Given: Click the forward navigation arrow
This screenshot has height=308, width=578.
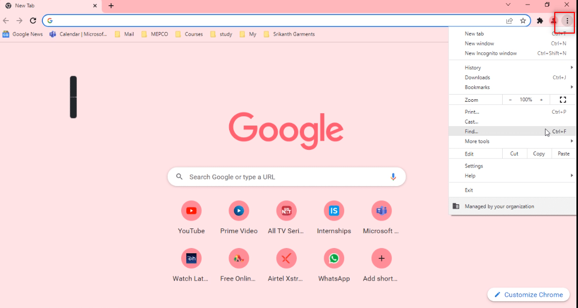Looking at the screenshot, I should pyautogui.click(x=19, y=21).
